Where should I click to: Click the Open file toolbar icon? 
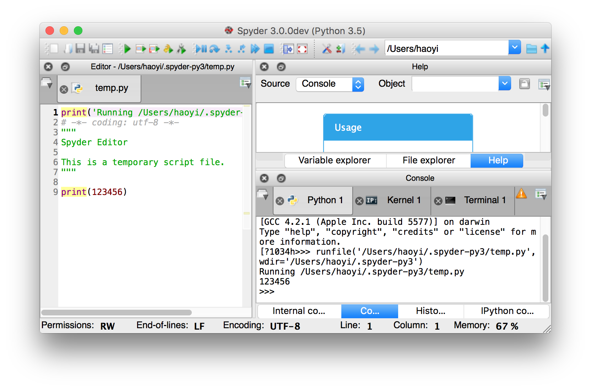pyautogui.click(x=68, y=48)
